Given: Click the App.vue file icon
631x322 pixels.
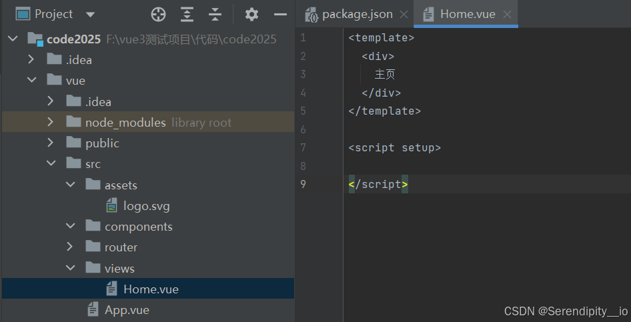Looking at the screenshot, I should click(x=93, y=309).
